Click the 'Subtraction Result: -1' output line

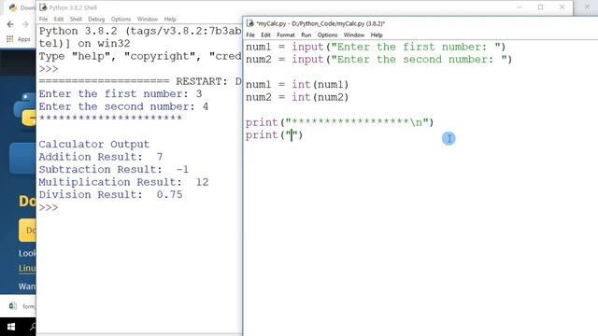(x=114, y=170)
